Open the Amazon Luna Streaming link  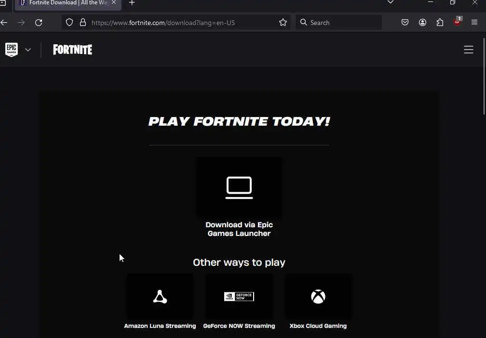click(x=160, y=326)
